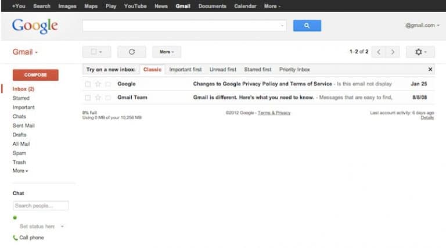The image size is (446, 248).
Task: Click the Call phone icon
Action: tap(15, 238)
